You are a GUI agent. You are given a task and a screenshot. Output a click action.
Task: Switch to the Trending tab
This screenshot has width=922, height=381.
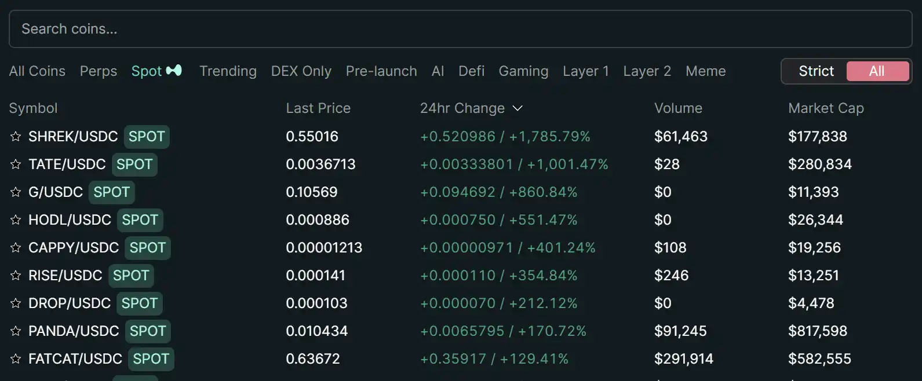tap(228, 71)
